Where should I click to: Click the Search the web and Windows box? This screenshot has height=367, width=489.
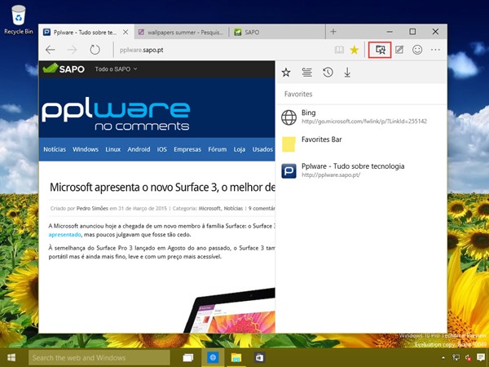(99, 358)
